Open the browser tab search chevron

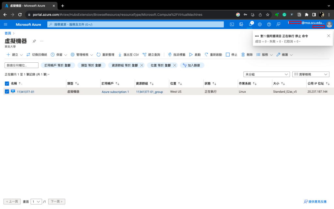[329, 6]
